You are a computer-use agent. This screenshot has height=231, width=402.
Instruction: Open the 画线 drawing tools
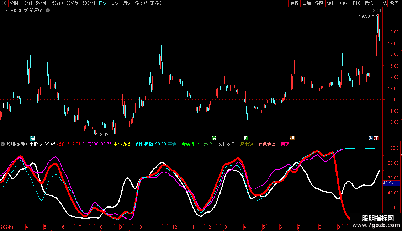click(x=344, y=3)
